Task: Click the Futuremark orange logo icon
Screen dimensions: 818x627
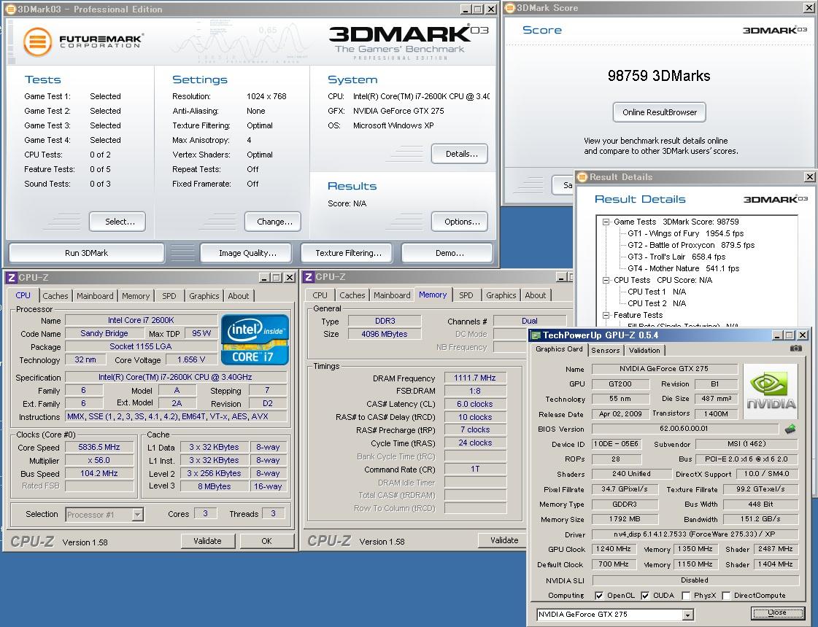Action: point(37,42)
